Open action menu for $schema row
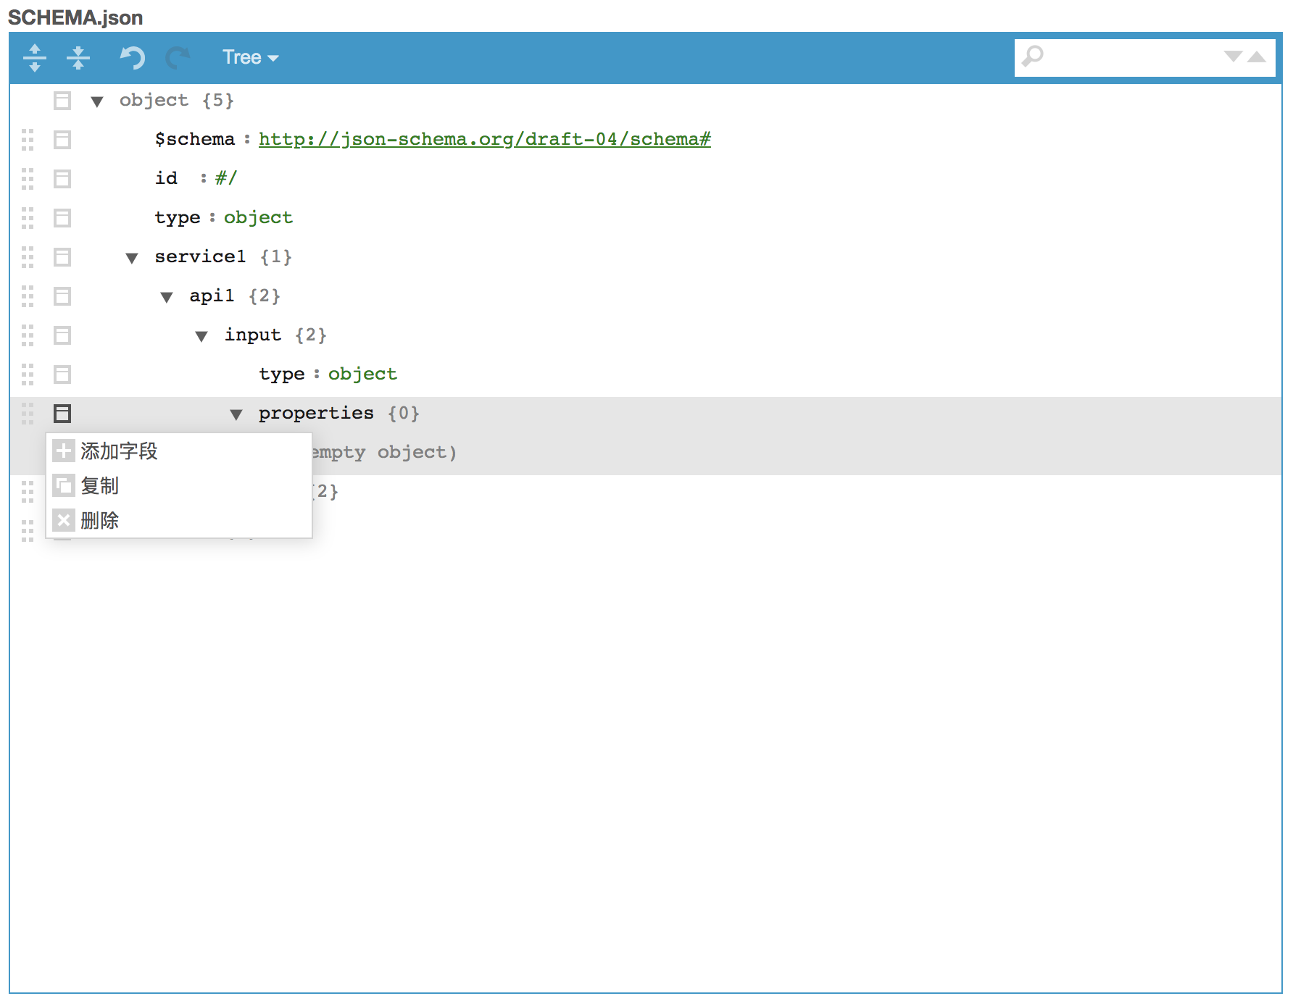Viewport: 1293px width, 1004px height. point(62,140)
